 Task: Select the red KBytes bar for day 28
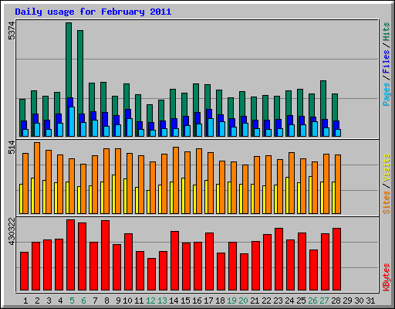point(336,259)
